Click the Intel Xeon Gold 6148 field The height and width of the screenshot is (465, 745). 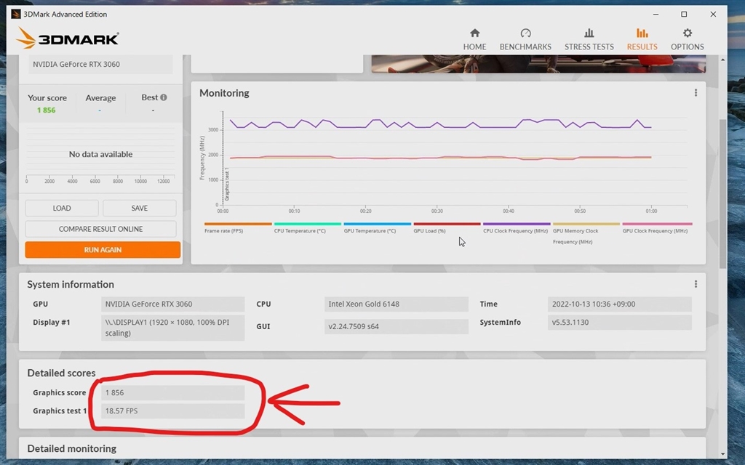click(397, 304)
